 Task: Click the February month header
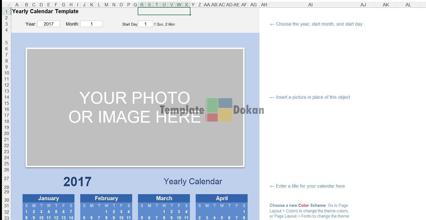pyautogui.click(x=106, y=198)
